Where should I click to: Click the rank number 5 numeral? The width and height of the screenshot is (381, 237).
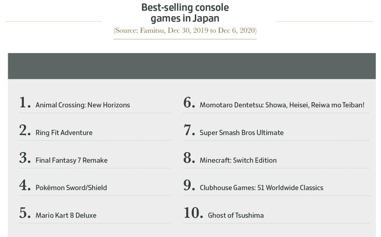click(x=25, y=213)
